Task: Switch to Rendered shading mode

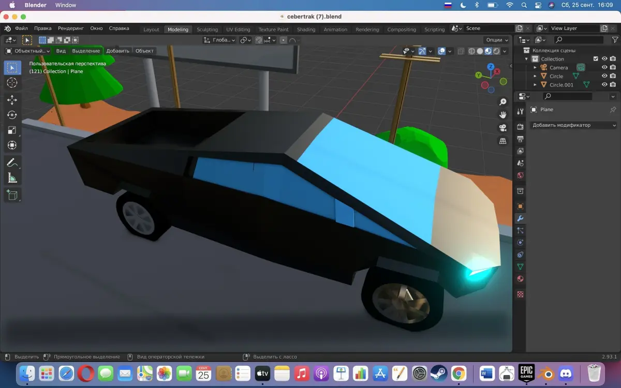Action: pyautogui.click(x=496, y=51)
